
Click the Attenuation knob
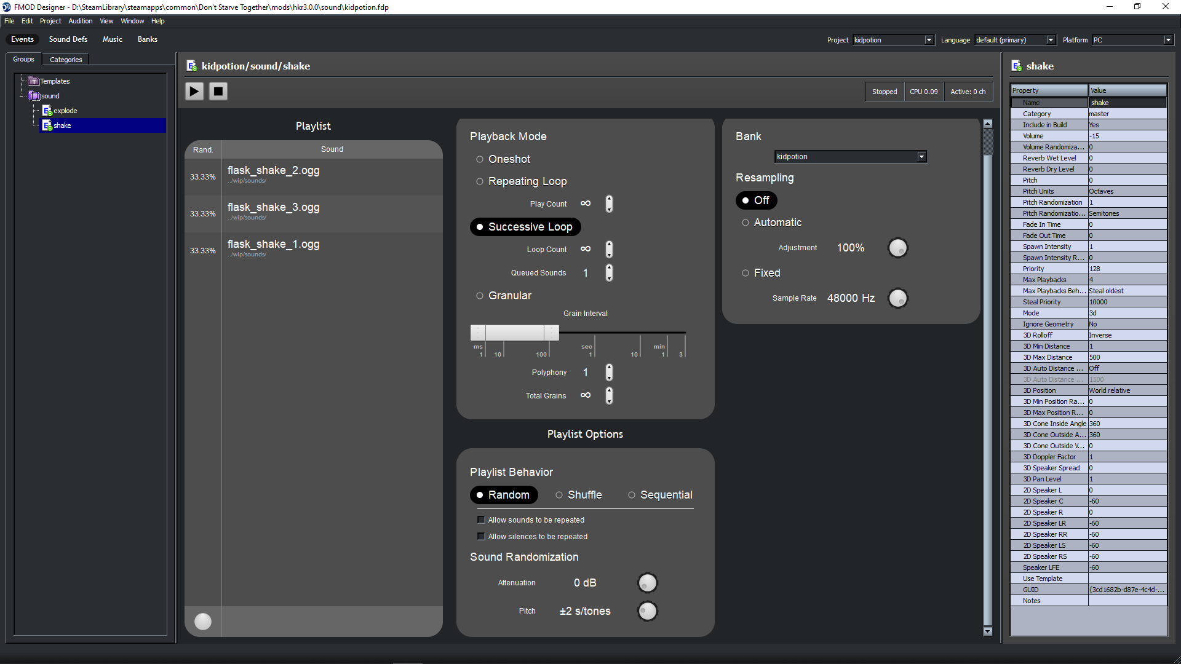click(647, 582)
